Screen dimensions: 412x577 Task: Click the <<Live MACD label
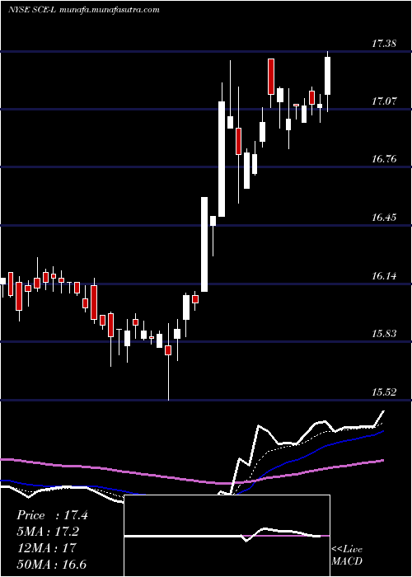[347, 555]
